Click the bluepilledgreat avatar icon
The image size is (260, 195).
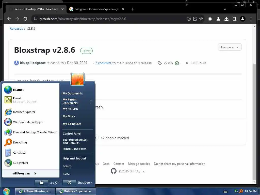coord(17,63)
